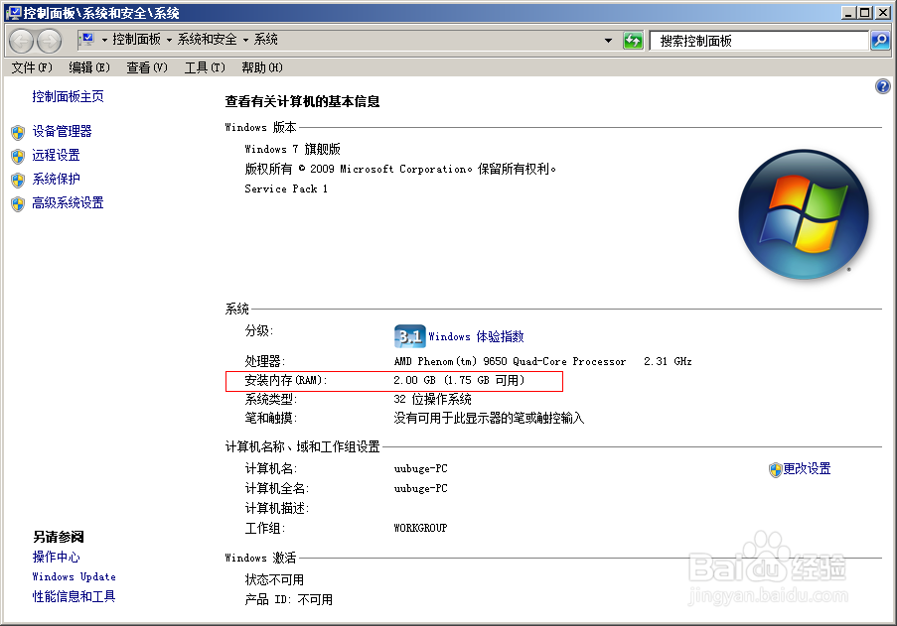The image size is (897, 626).
Task: Click 没有可用于此显示器的笔或触控输入 text
Action: point(489,418)
